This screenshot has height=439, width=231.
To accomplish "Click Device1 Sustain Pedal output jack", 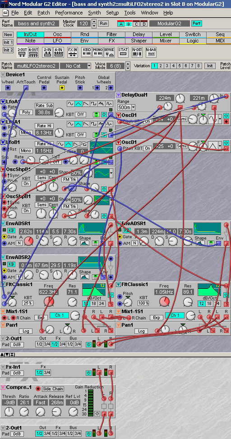I will click(x=62, y=88).
